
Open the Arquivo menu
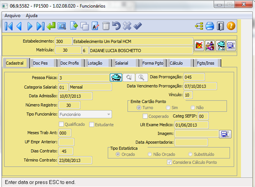13,16
